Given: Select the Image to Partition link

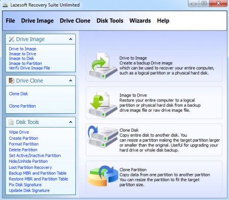Looking at the screenshot, I should (x=25, y=63).
